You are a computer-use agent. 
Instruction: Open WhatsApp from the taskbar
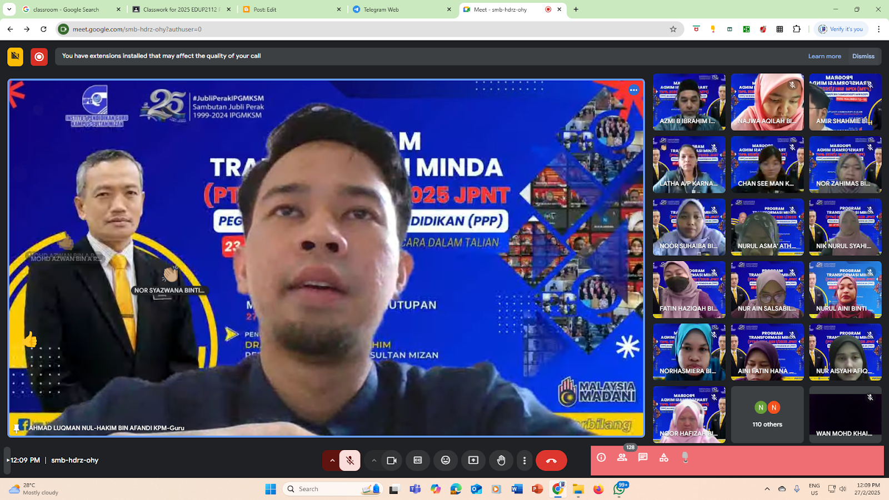pyautogui.click(x=620, y=489)
